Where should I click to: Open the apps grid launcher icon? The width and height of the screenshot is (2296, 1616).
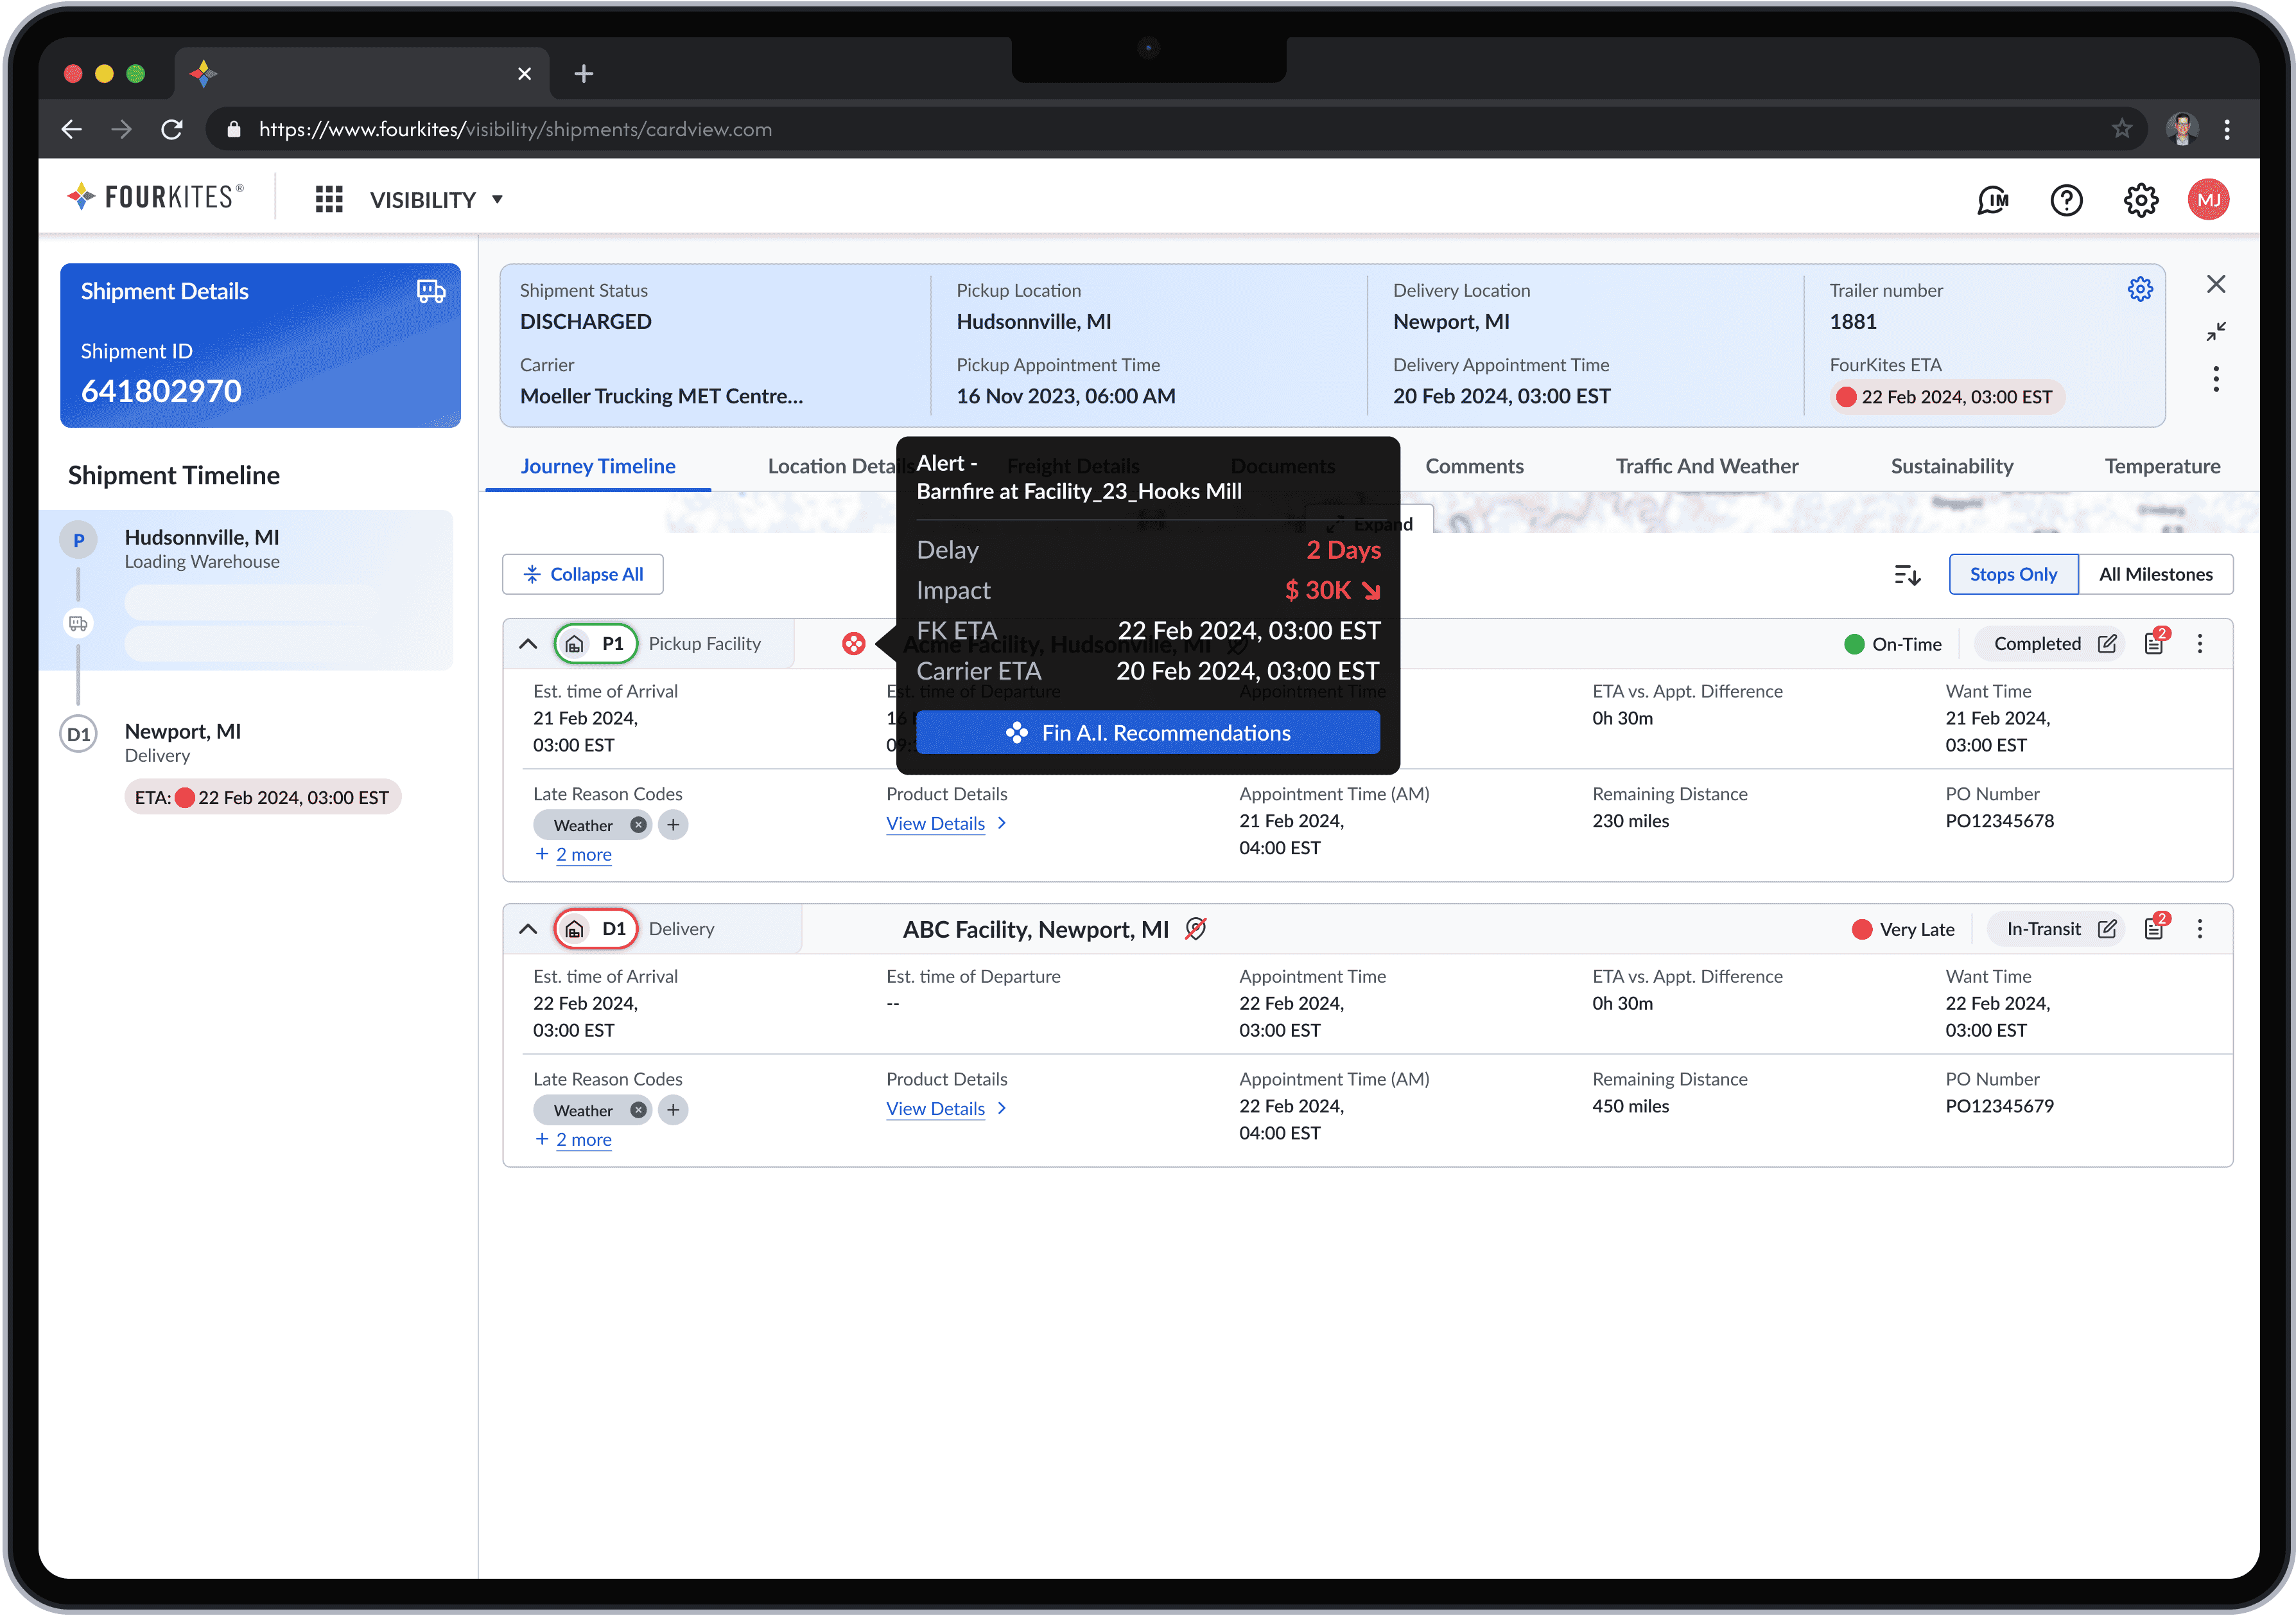pos(329,199)
